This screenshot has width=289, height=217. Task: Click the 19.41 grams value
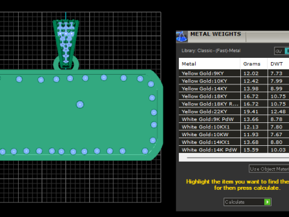pos(251,112)
